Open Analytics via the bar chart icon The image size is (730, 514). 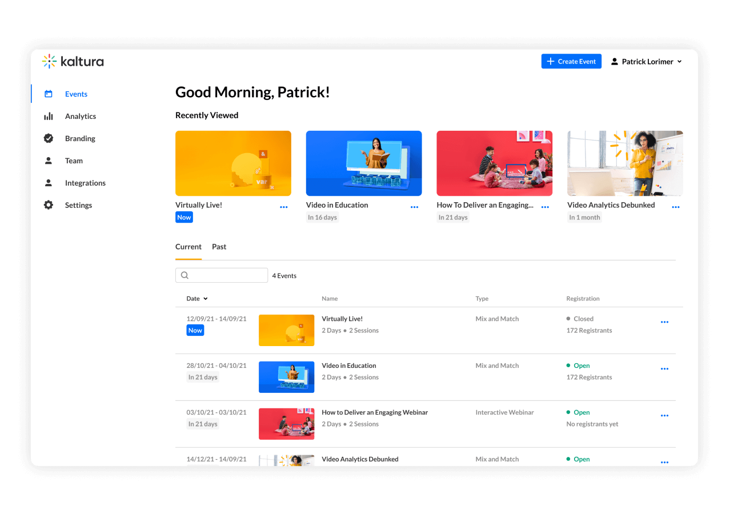(x=49, y=116)
